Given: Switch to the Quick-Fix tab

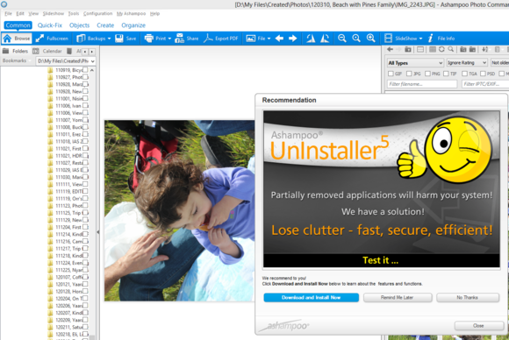Looking at the screenshot, I should [50, 25].
